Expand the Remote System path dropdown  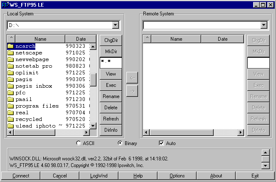pos(264,25)
